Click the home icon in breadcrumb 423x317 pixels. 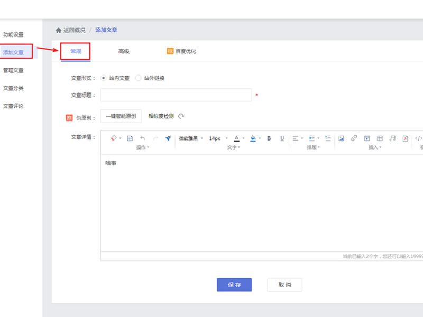point(59,30)
